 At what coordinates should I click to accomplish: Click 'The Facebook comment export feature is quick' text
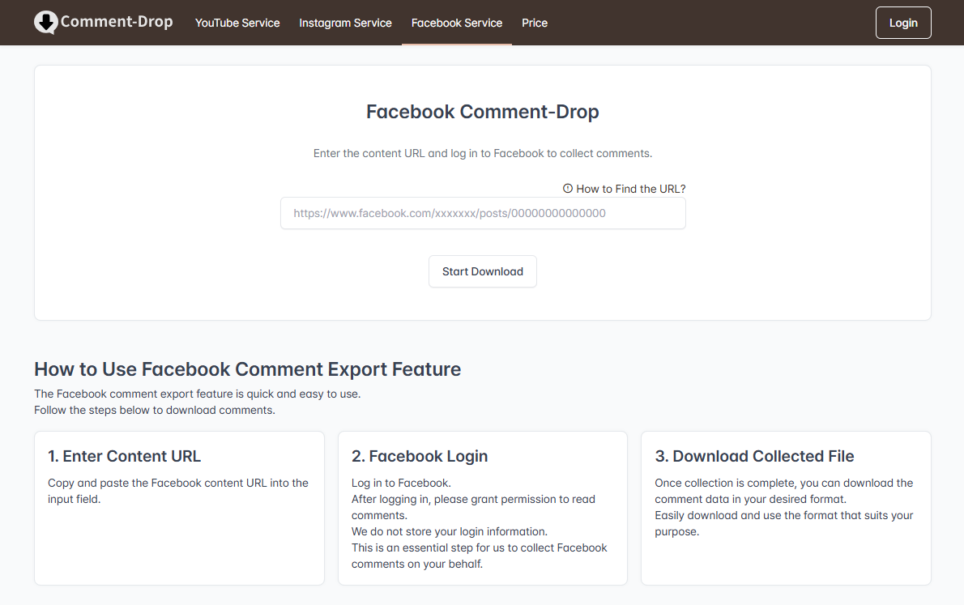point(198,394)
